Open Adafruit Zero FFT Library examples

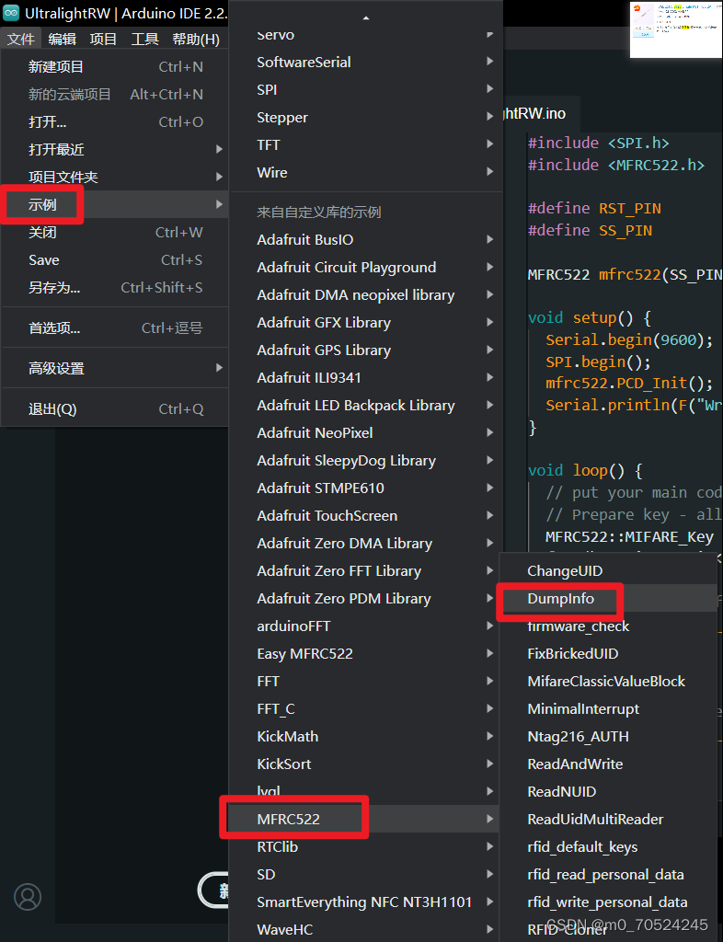(366, 570)
